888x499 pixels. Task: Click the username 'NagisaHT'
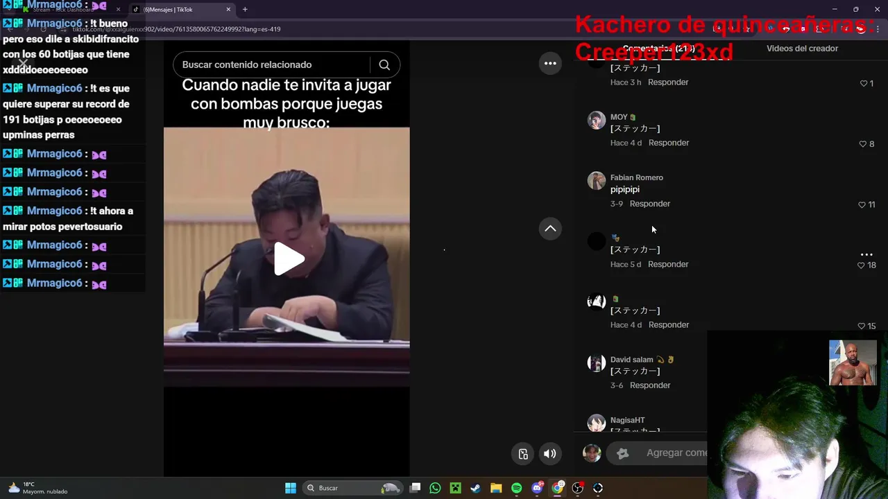(x=627, y=420)
